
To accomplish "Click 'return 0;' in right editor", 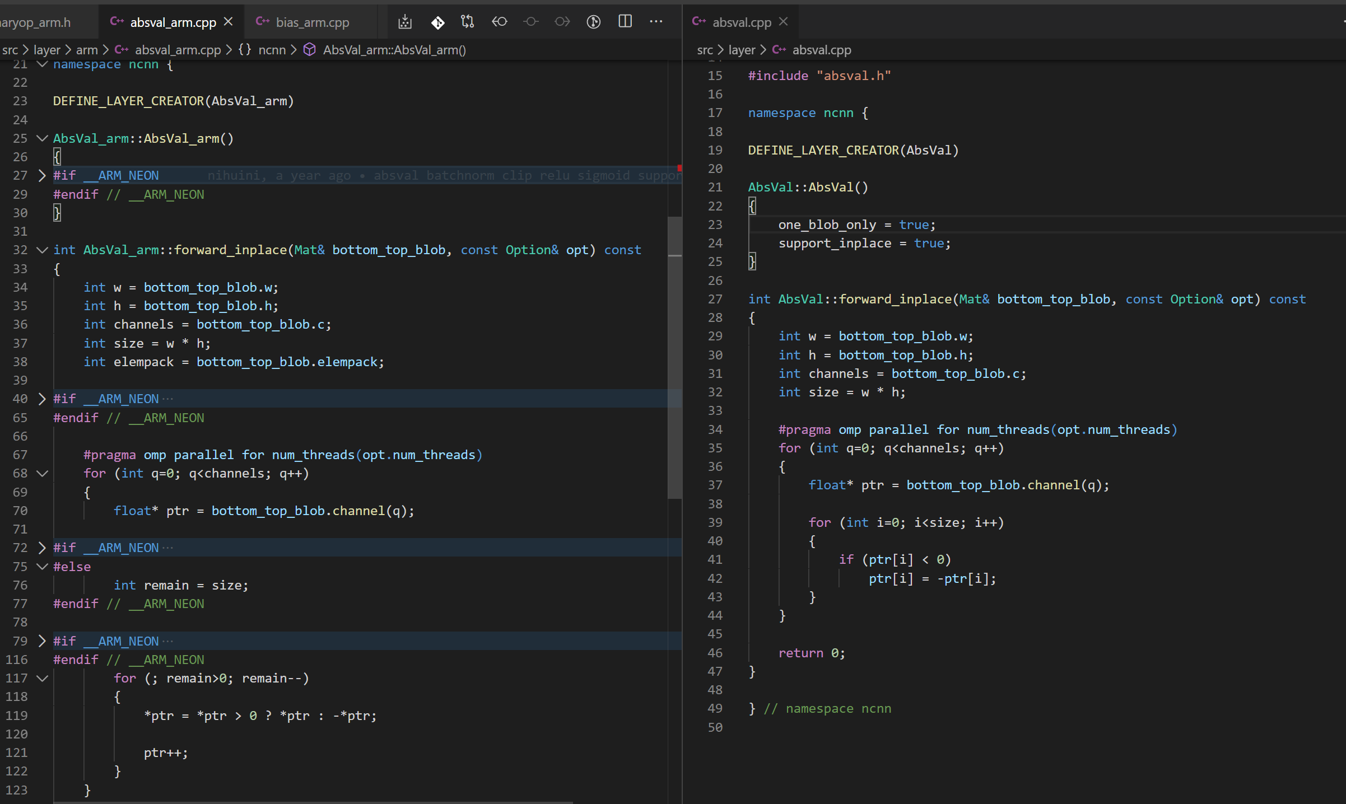I will [x=812, y=653].
